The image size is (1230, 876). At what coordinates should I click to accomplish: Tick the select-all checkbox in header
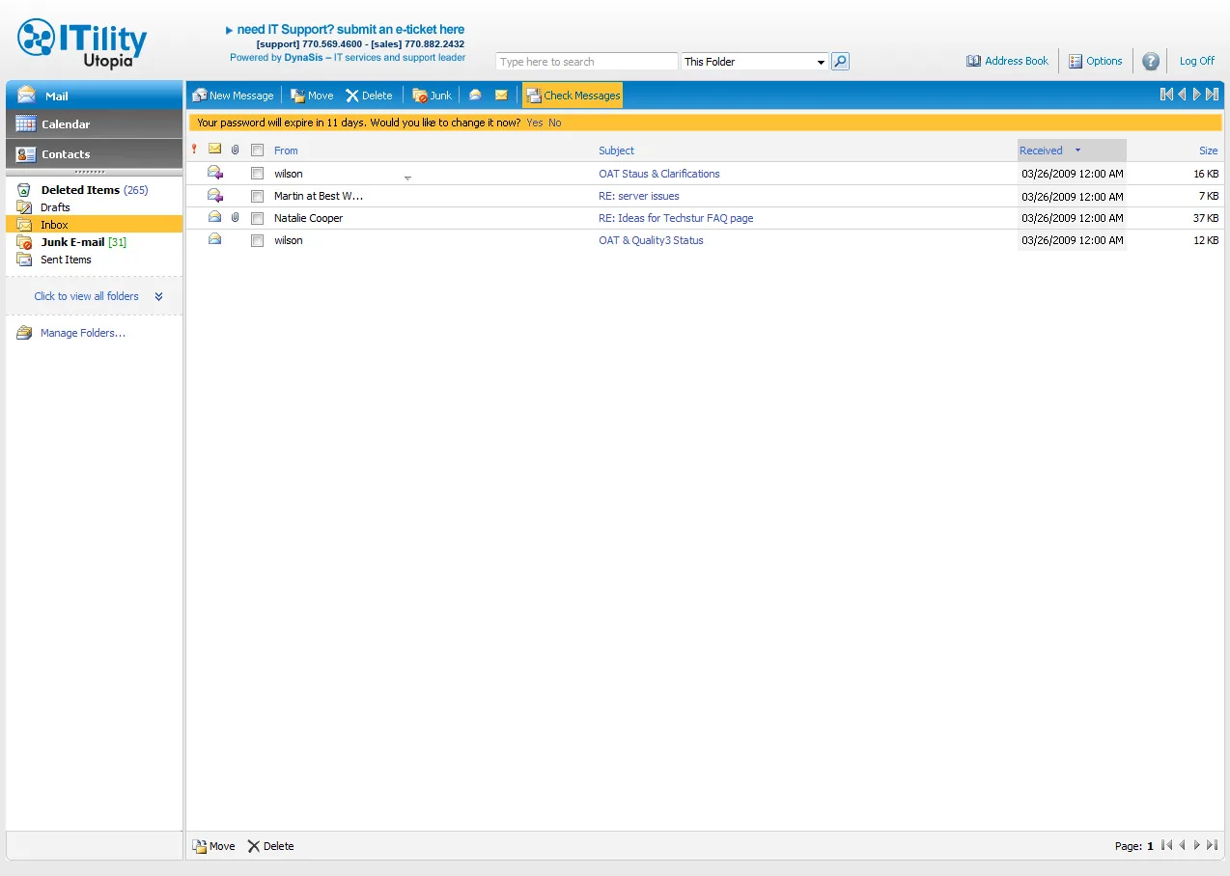click(257, 151)
